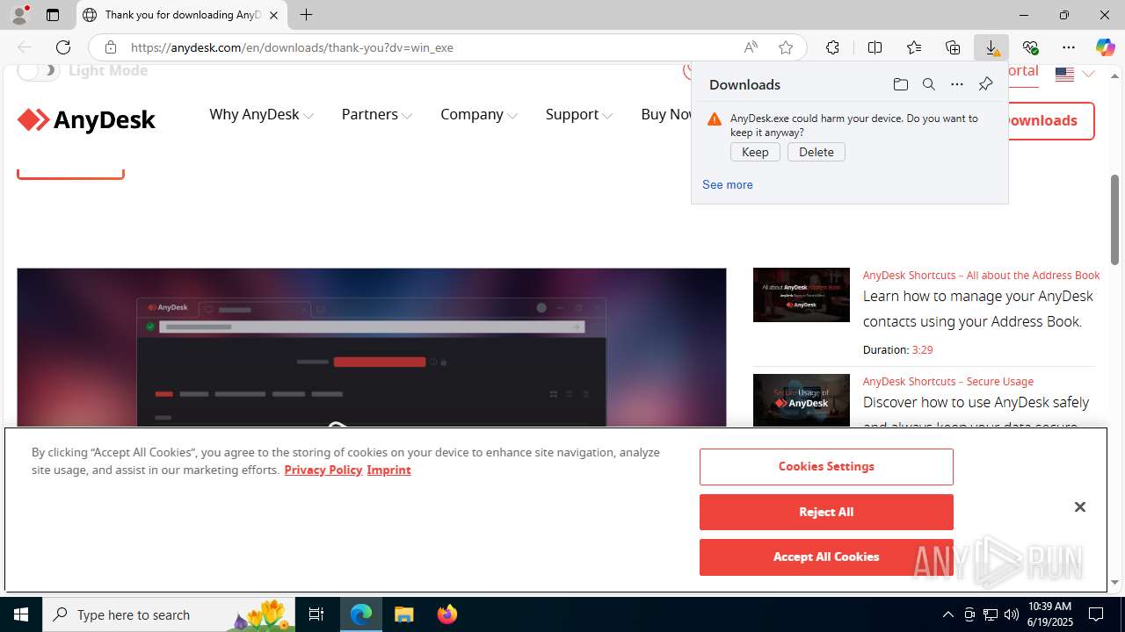Show hidden system tray icons
This screenshot has height=632, width=1125.
click(x=947, y=614)
